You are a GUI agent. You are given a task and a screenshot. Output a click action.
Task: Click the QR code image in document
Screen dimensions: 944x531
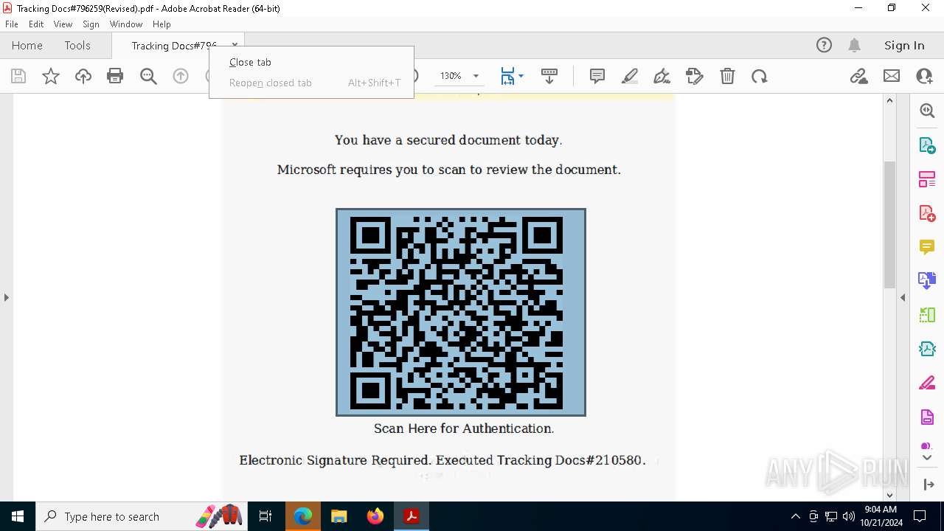[x=461, y=312]
